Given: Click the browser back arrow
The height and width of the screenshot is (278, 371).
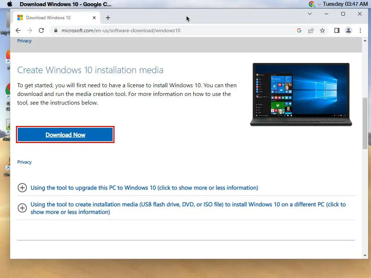Looking at the screenshot, I should (x=18, y=30).
